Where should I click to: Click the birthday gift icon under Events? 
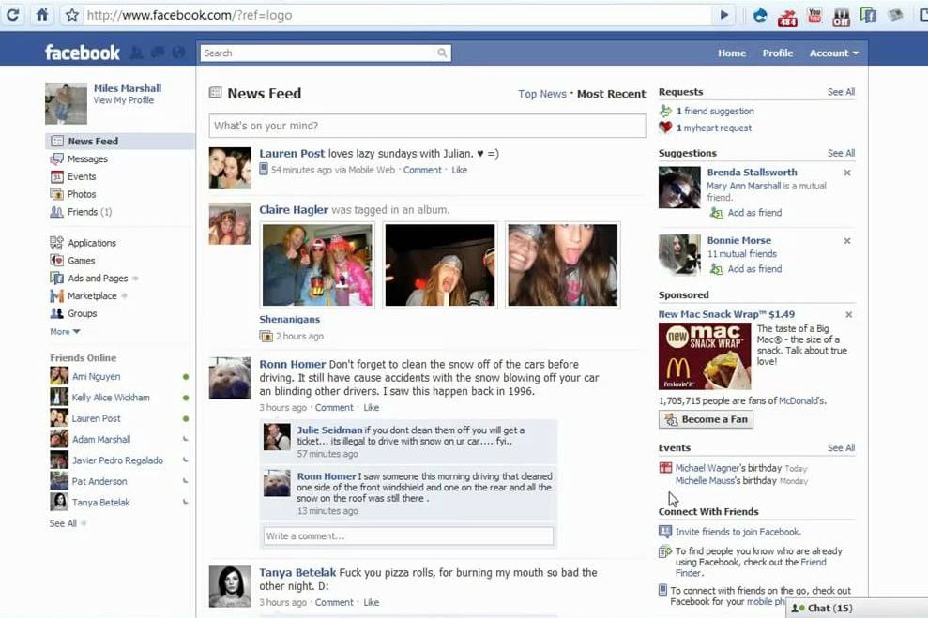665,468
